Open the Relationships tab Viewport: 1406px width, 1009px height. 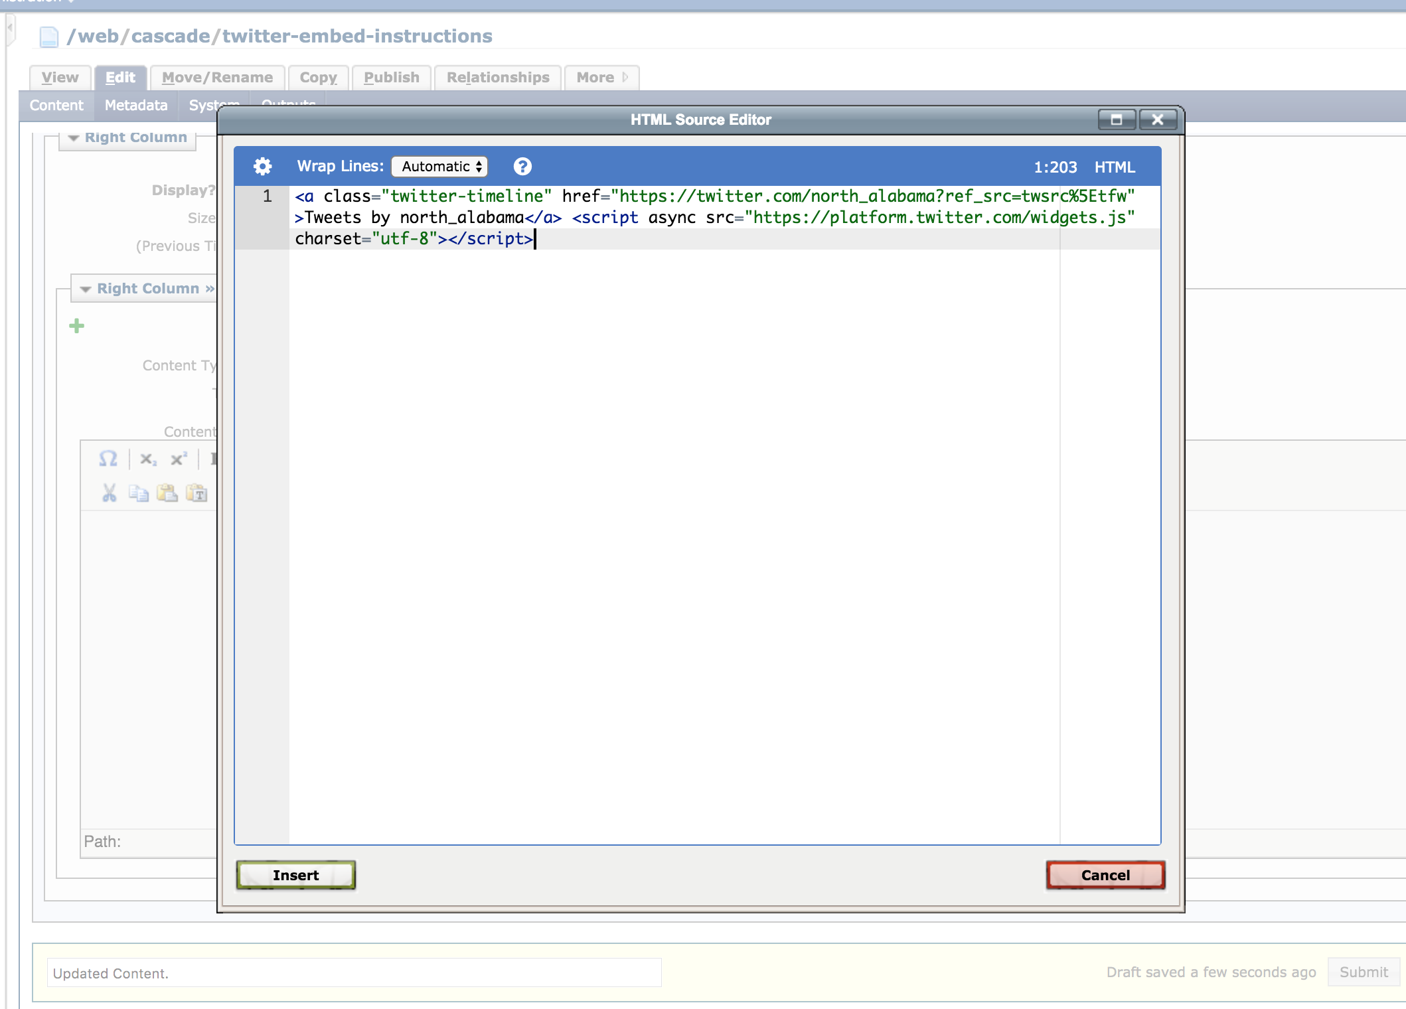498,77
